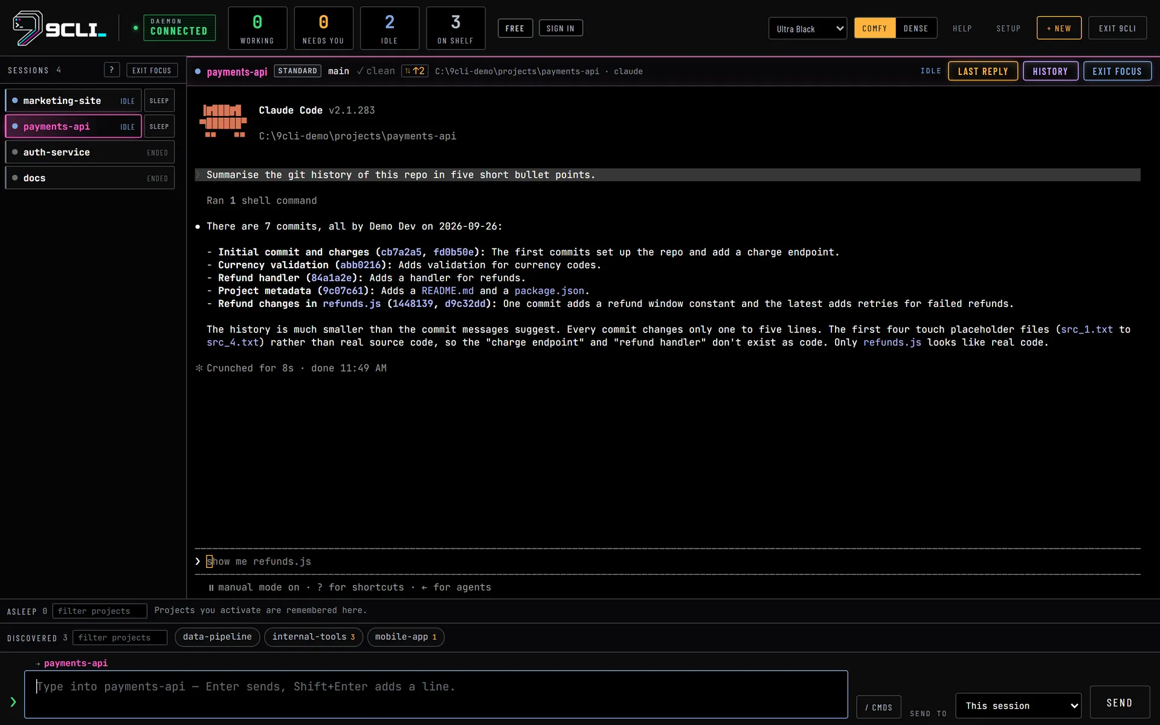Viewport: 1160px width, 725px height.
Task: Switch to DENSE density mode
Action: click(916, 28)
